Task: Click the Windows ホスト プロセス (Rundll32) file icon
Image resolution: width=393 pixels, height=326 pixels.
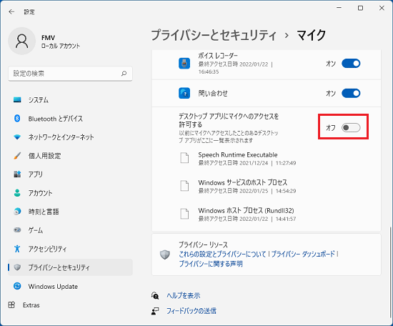Action: point(185,214)
